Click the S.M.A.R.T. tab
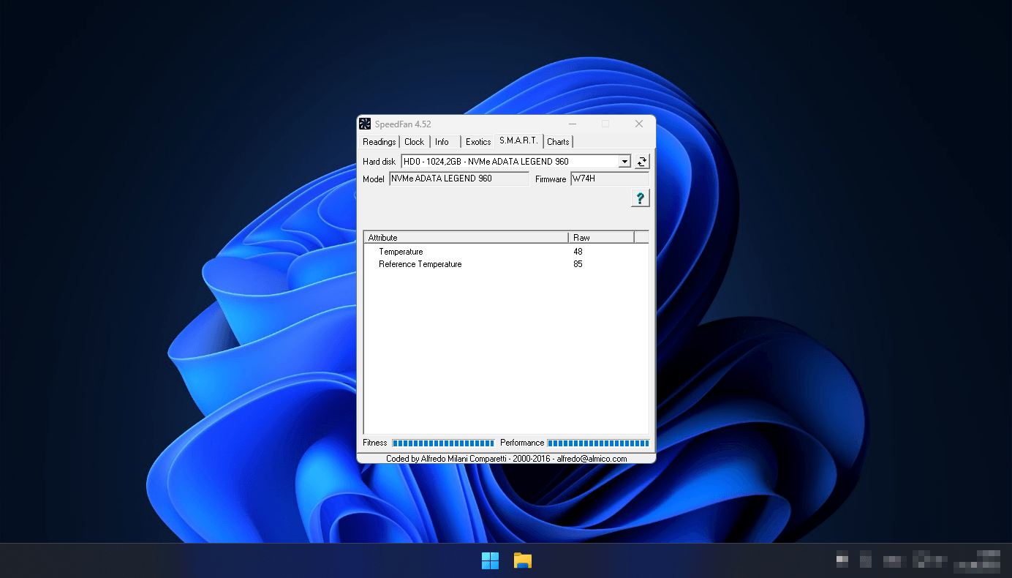 (518, 140)
